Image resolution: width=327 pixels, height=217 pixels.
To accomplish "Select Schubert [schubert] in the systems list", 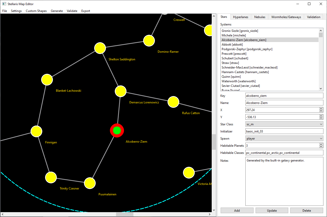I will [270, 58].
